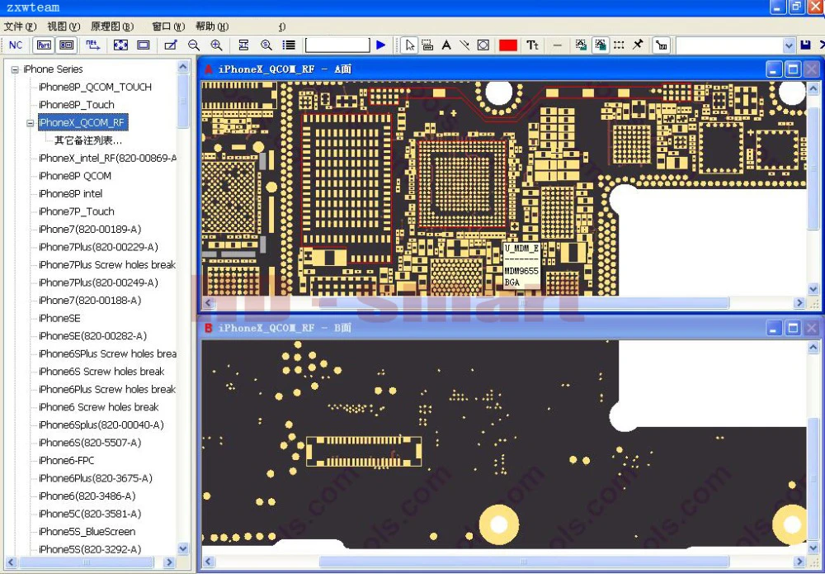Open the 视图(V) menu
The image size is (825, 574).
tap(64, 26)
